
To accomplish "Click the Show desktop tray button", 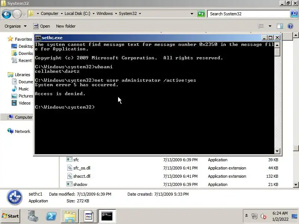I will (x=295, y=216).
